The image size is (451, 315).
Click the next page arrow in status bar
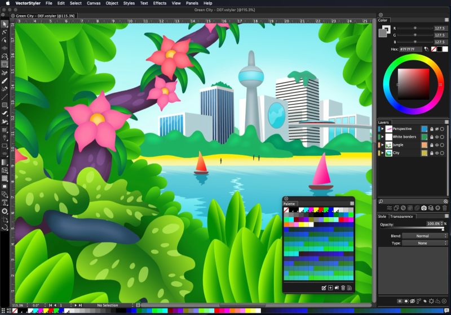pos(76,305)
